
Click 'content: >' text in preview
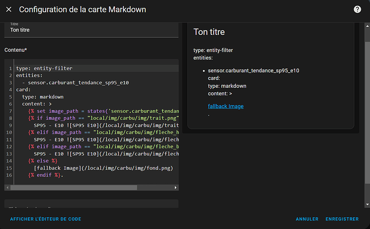220,94
